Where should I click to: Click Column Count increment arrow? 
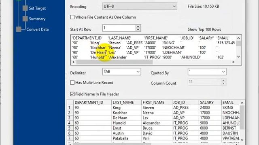coord(223,80)
